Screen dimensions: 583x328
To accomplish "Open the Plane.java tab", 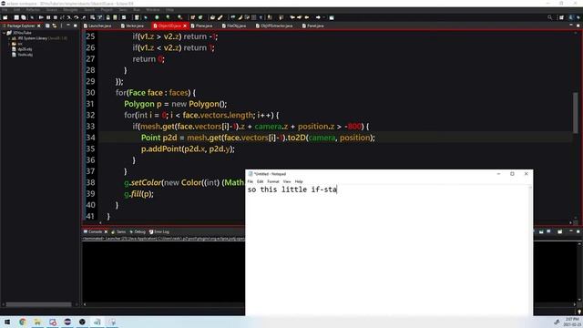I will (x=201, y=26).
